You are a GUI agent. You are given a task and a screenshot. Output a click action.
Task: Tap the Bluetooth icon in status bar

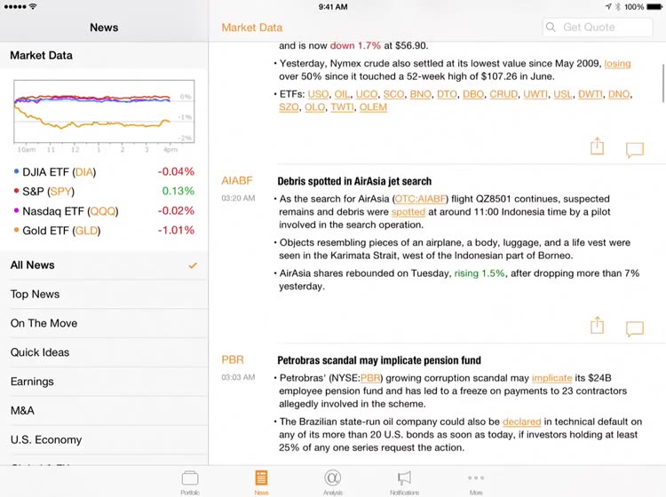tap(618, 7)
